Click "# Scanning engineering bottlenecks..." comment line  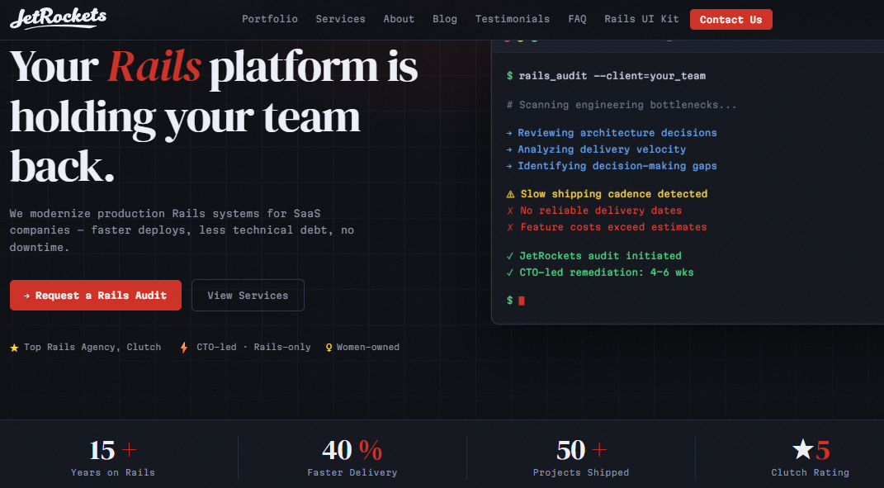tap(622, 104)
